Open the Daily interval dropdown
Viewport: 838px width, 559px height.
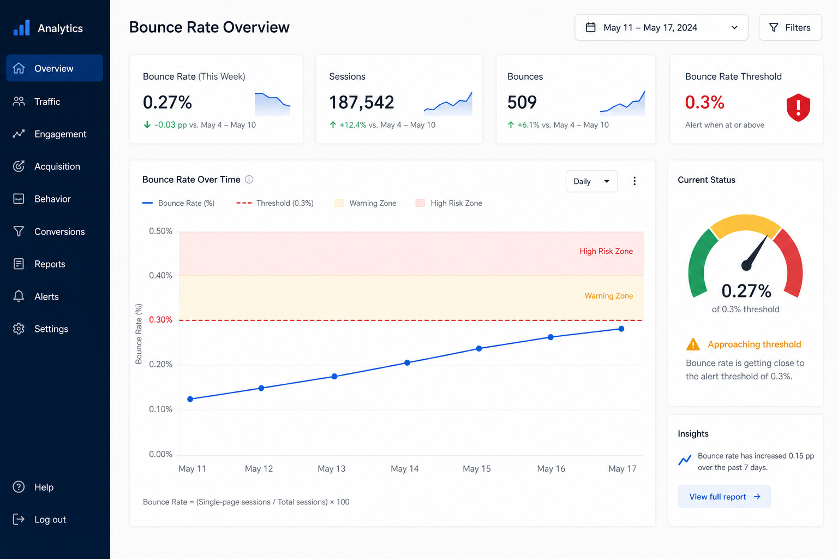tap(591, 181)
